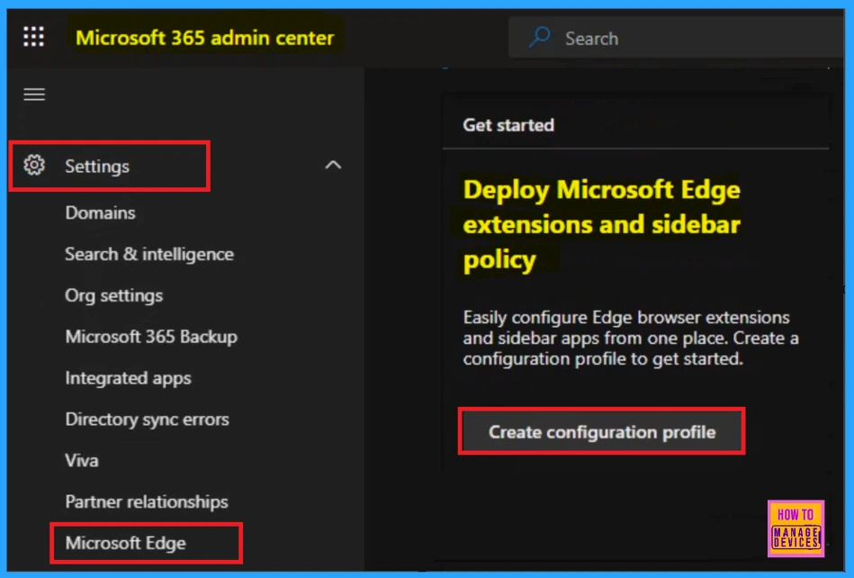Open the app launcher waffle icon

coord(34,37)
